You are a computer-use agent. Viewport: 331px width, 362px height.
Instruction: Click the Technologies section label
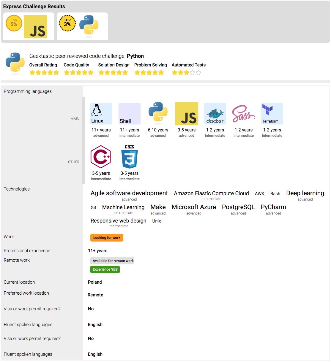pyautogui.click(x=17, y=189)
